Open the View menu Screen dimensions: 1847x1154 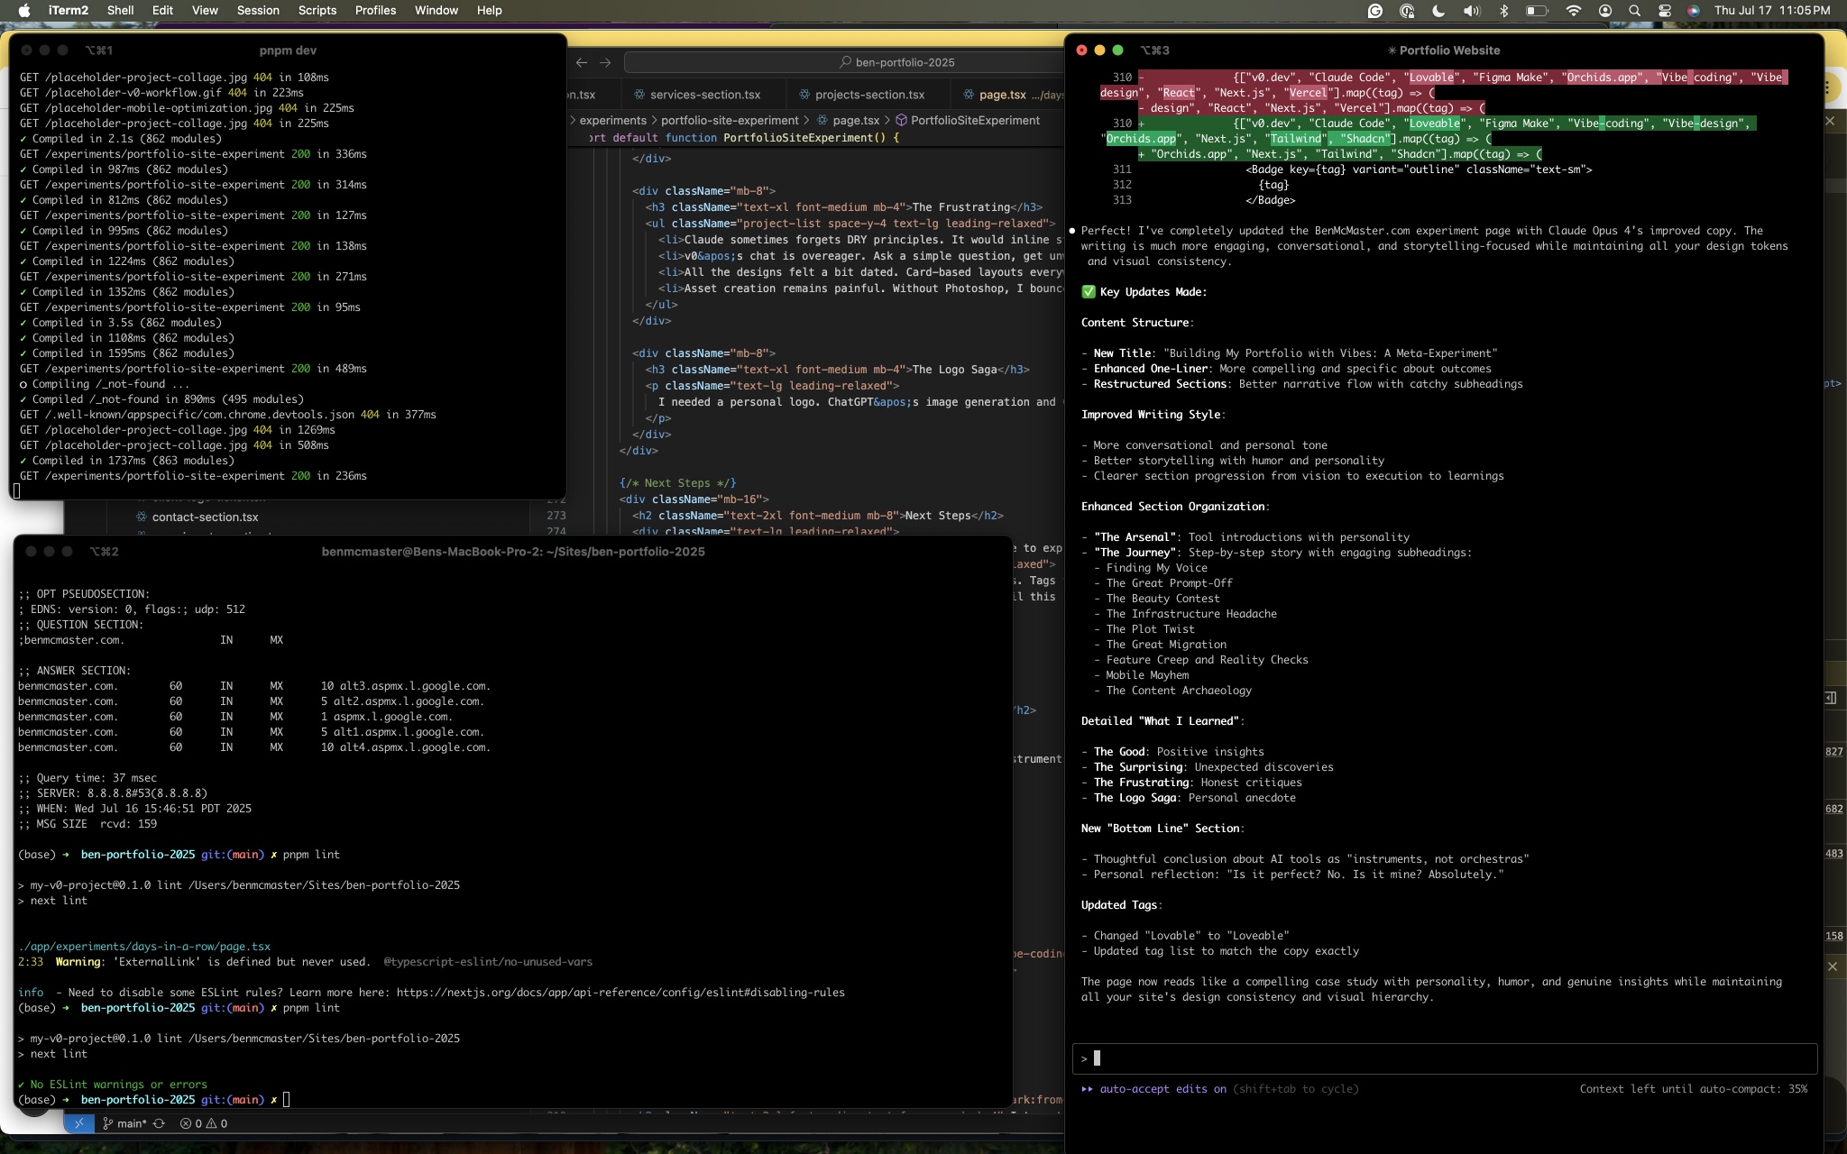[205, 10]
